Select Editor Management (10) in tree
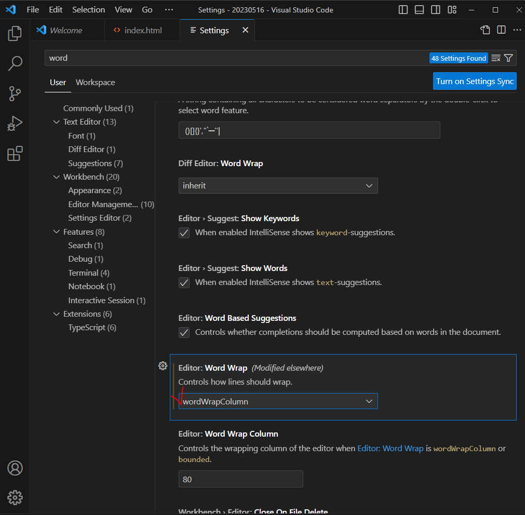Image resolution: width=525 pixels, height=515 pixels. (x=111, y=205)
